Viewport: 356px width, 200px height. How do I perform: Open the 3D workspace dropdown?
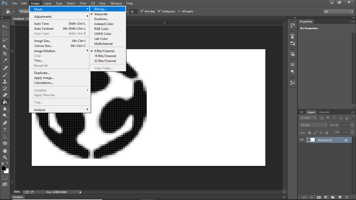click(x=338, y=12)
